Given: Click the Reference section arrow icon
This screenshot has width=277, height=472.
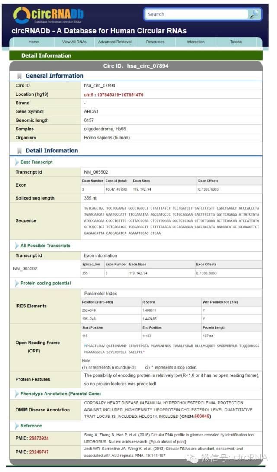Looking at the screenshot, I should point(16,426).
